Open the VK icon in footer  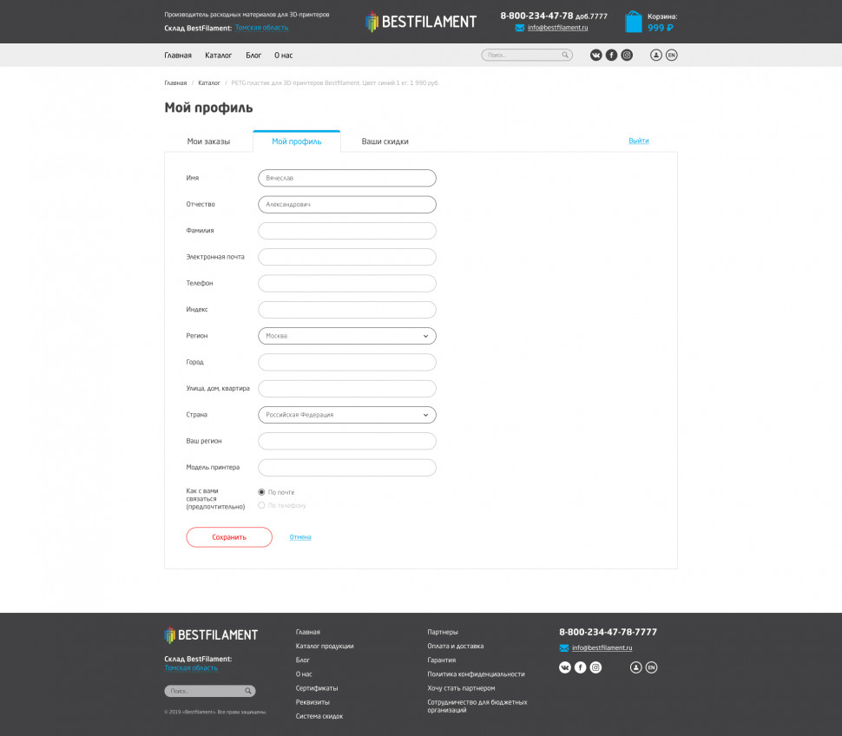pyautogui.click(x=565, y=667)
